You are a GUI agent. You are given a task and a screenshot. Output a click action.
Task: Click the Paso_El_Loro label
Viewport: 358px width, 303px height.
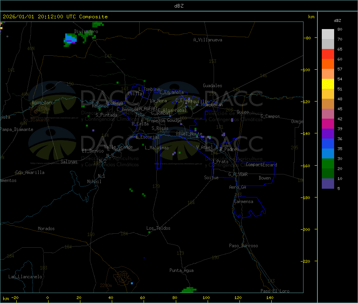[x=275, y=291]
